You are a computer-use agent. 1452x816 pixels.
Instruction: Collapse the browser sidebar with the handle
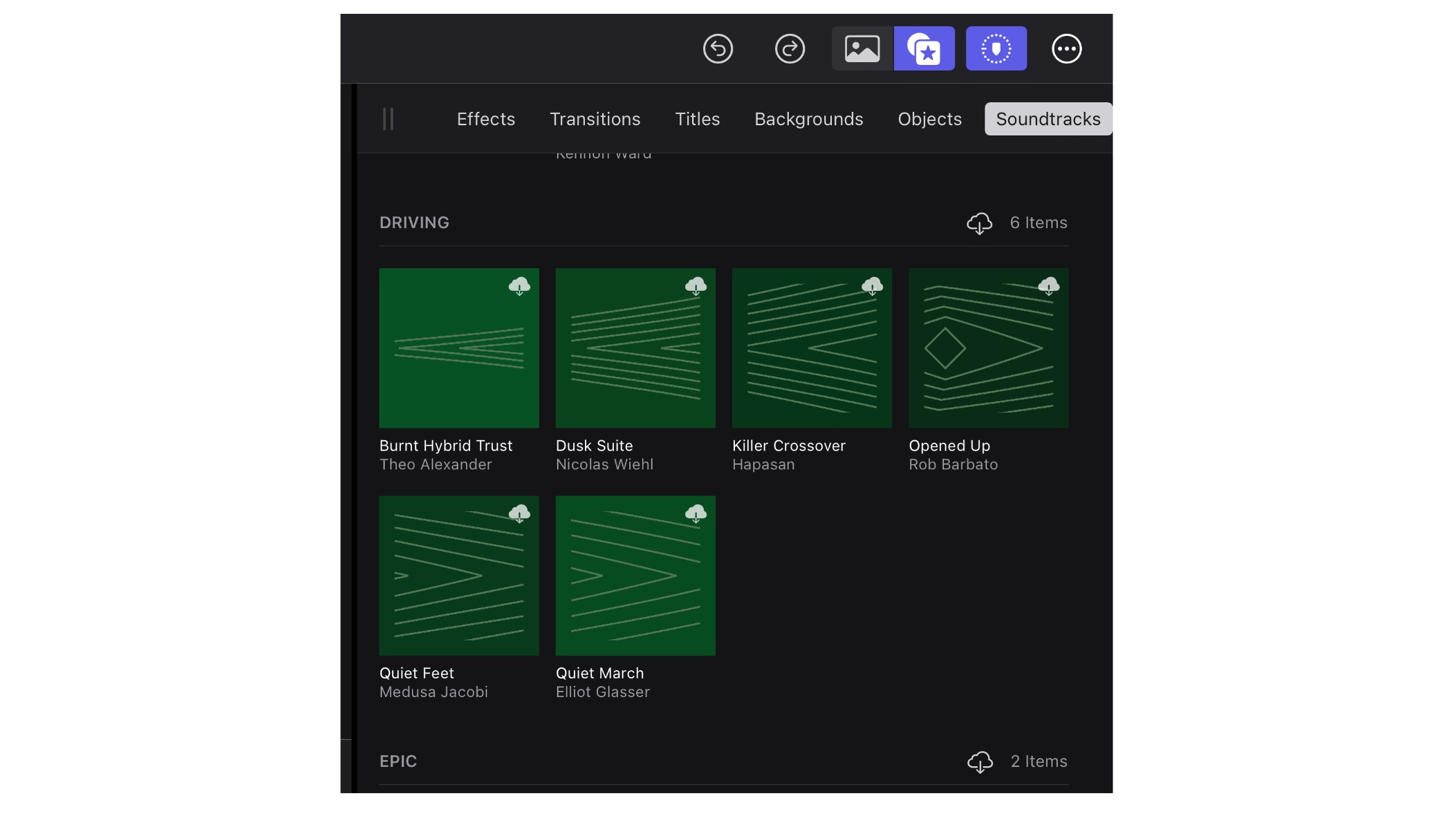[x=387, y=118]
